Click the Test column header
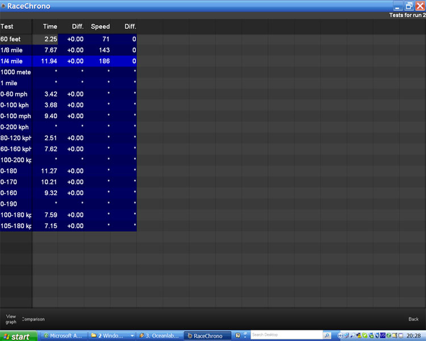 (x=7, y=27)
